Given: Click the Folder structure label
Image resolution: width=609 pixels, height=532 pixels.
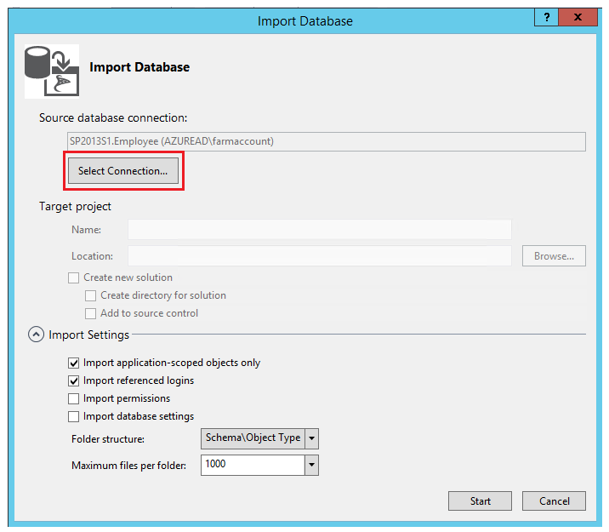Looking at the screenshot, I should tap(108, 439).
